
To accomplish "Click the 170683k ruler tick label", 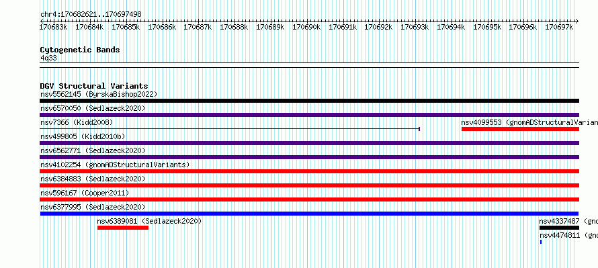I will 54,27.
